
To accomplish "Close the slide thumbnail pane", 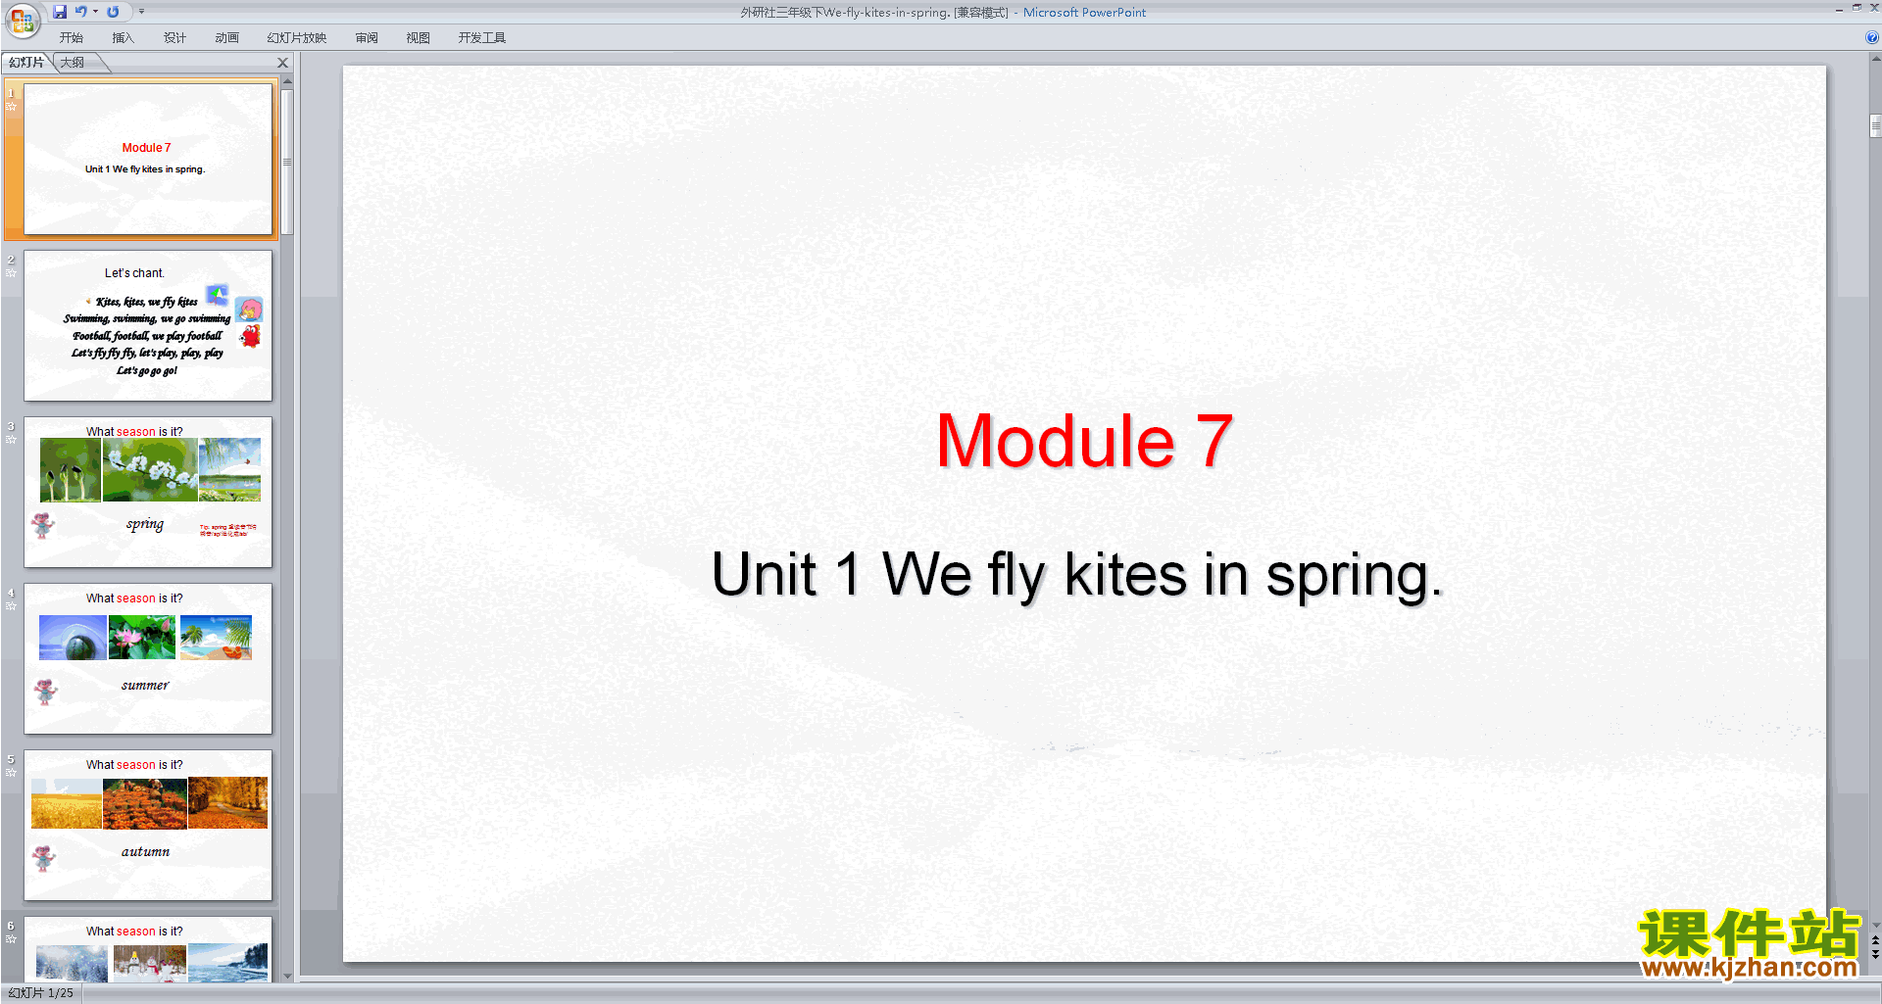I will (x=283, y=63).
